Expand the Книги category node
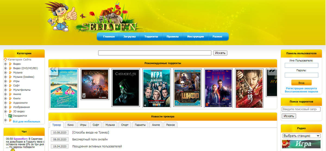This screenshot has height=151, width=326. [5, 99]
